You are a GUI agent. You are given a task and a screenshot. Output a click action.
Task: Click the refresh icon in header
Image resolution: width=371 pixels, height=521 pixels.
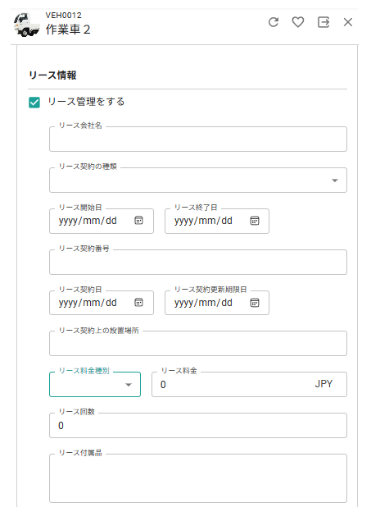[x=274, y=22]
